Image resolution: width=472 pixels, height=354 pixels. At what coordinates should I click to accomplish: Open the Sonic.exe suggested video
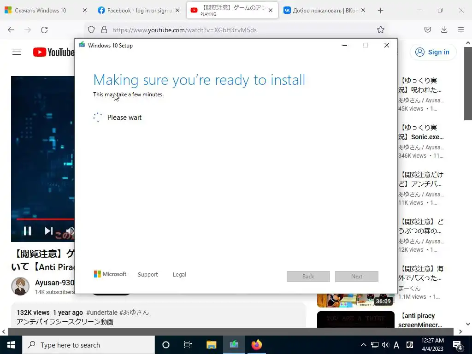421,132
